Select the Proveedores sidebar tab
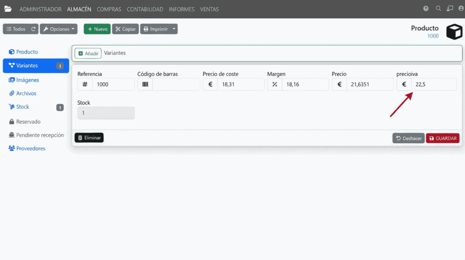465x260 pixels. point(30,149)
